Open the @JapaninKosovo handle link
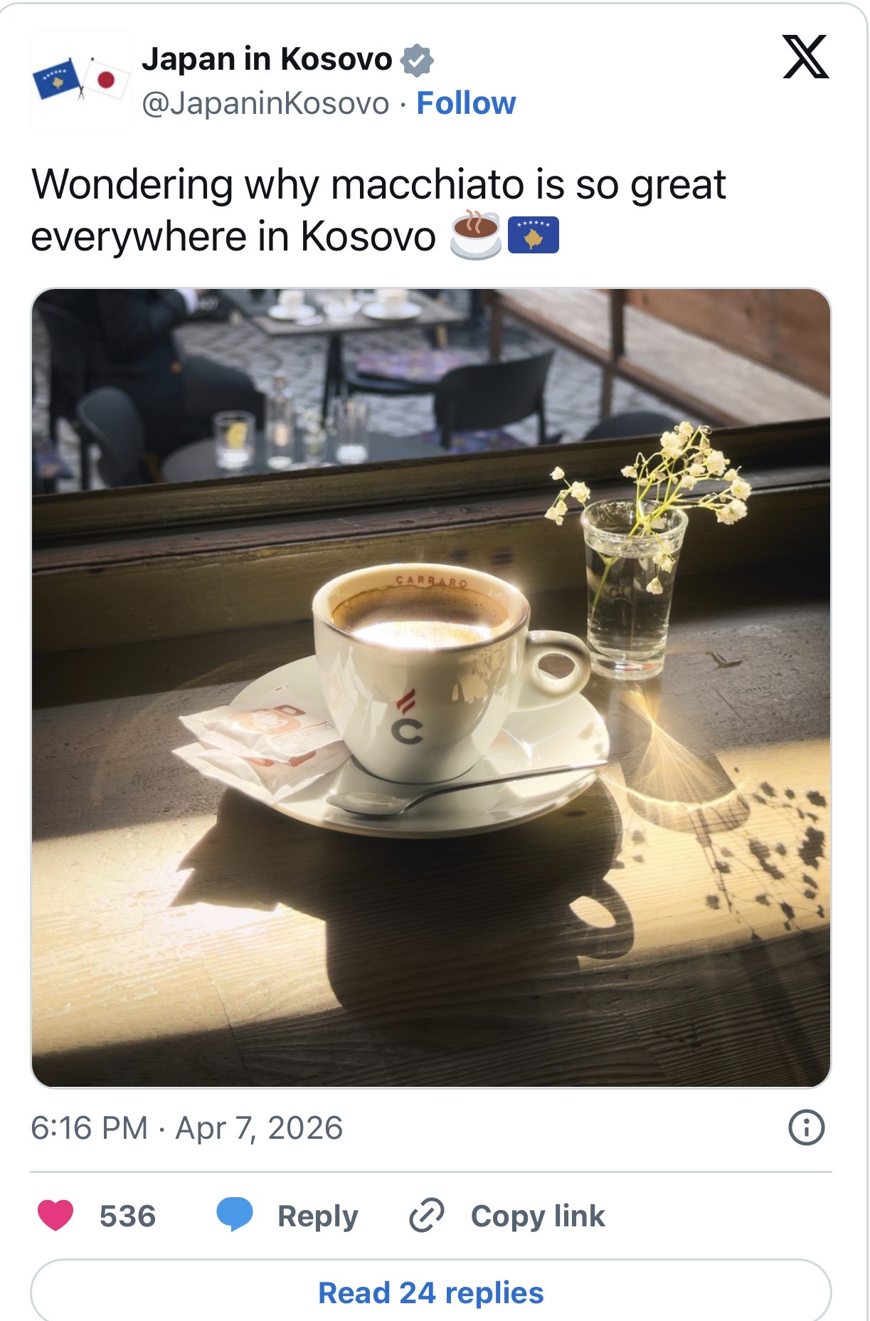This screenshot has height=1321, width=870. click(x=265, y=103)
